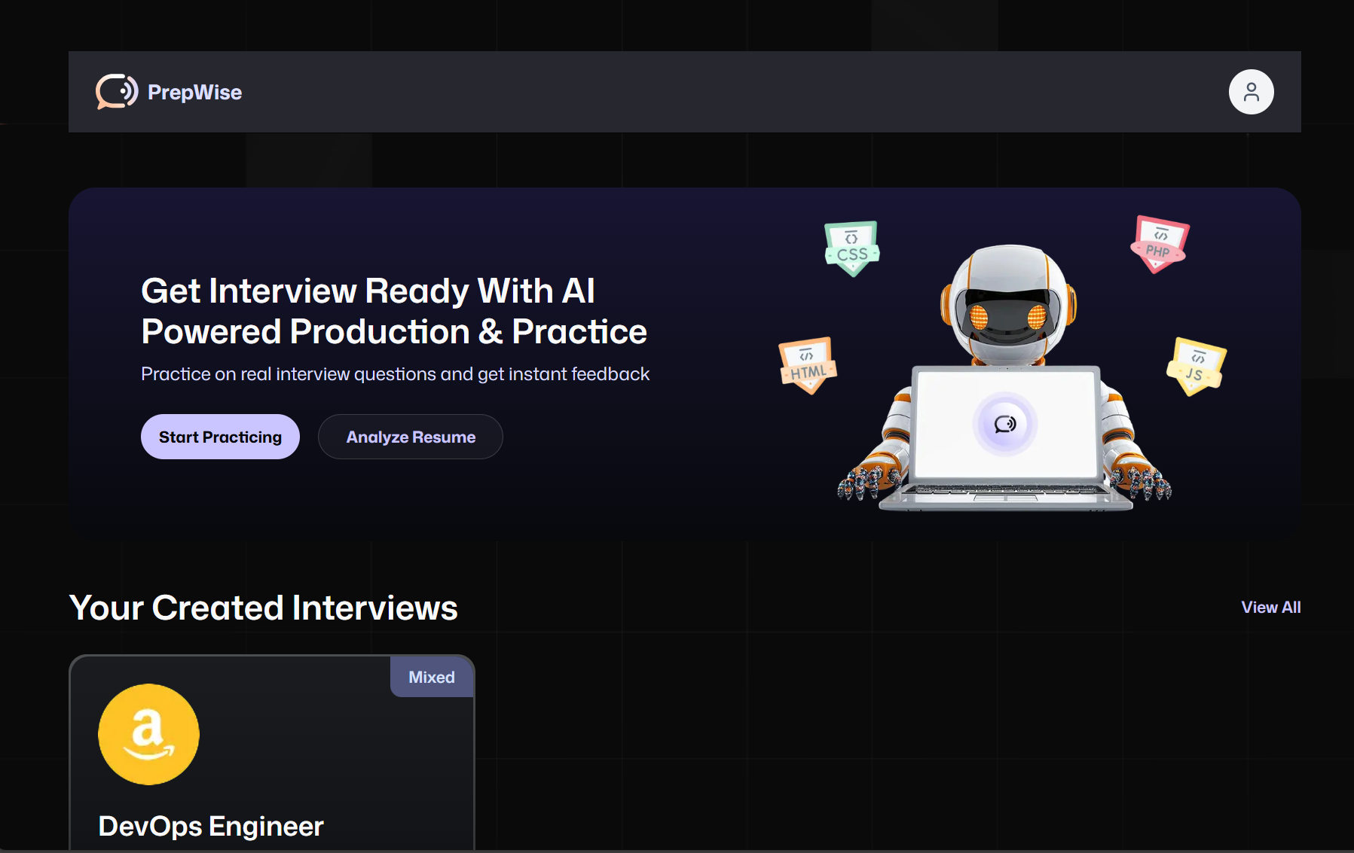
Task: Select the CSS badge icon
Action: coord(851,248)
